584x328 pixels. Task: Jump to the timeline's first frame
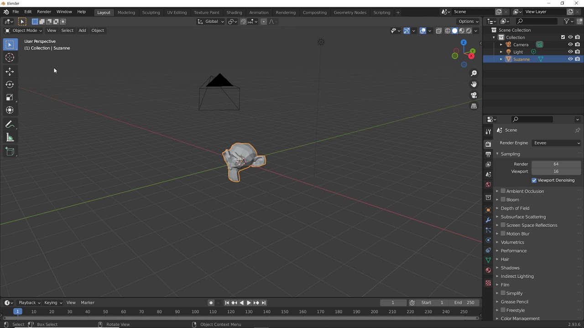pyautogui.click(x=227, y=302)
